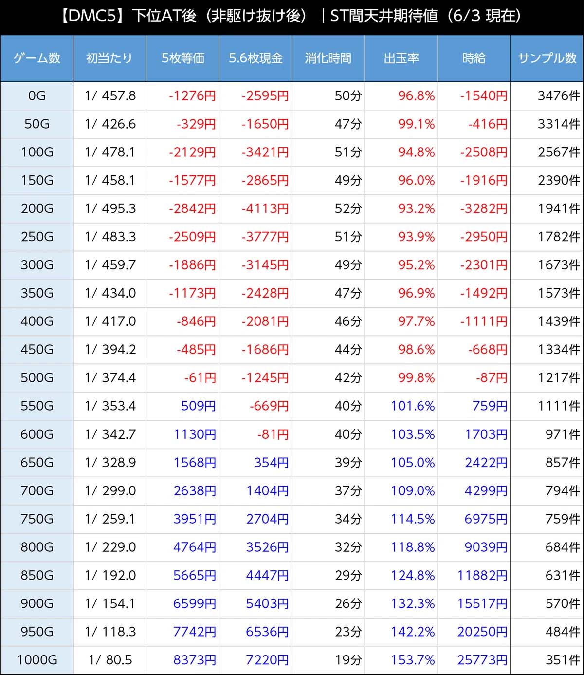Click the 3476件 sample count cell
The image size is (584, 675).
558,96
